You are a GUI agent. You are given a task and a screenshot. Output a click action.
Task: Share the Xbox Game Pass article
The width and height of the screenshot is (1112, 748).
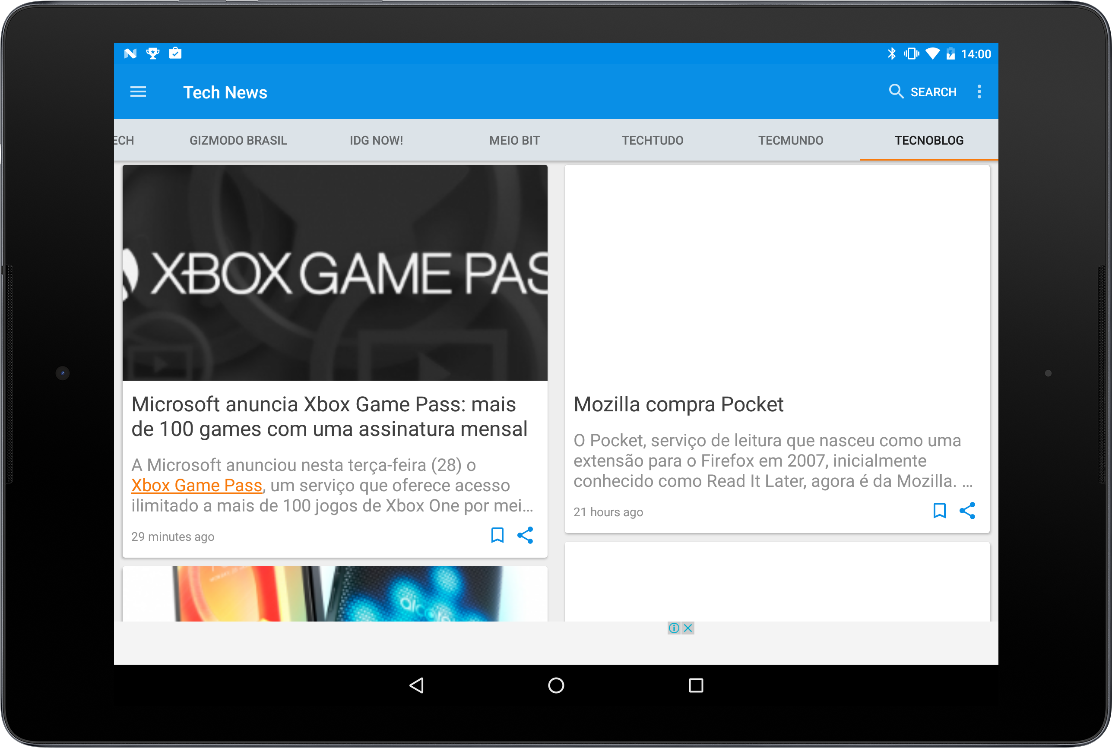tap(525, 535)
